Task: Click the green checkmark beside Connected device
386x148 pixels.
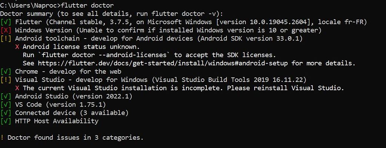Action: (6, 113)
